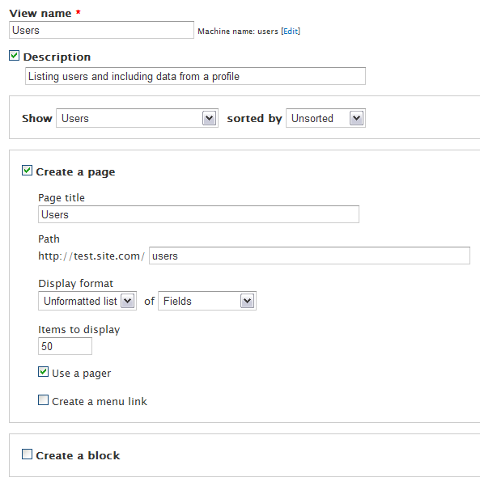Uncheck the Description checkbox
The width and height of the screenshot is (480, 486).
click(15, 56)
